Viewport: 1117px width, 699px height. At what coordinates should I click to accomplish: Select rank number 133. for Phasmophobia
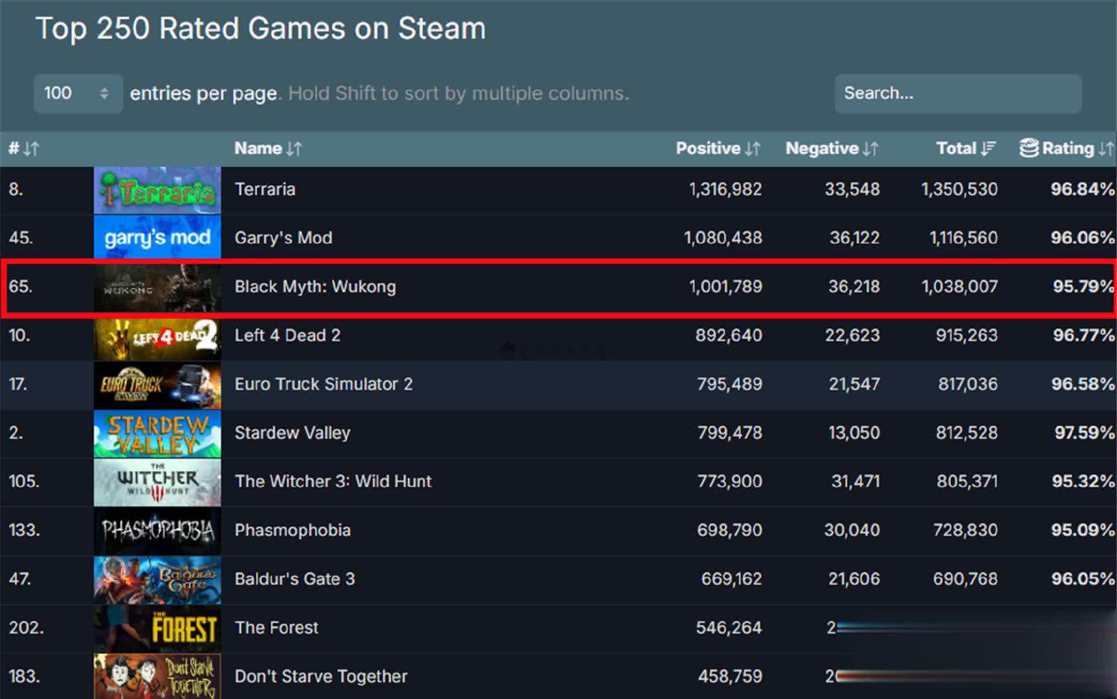(x=24, y=530)
